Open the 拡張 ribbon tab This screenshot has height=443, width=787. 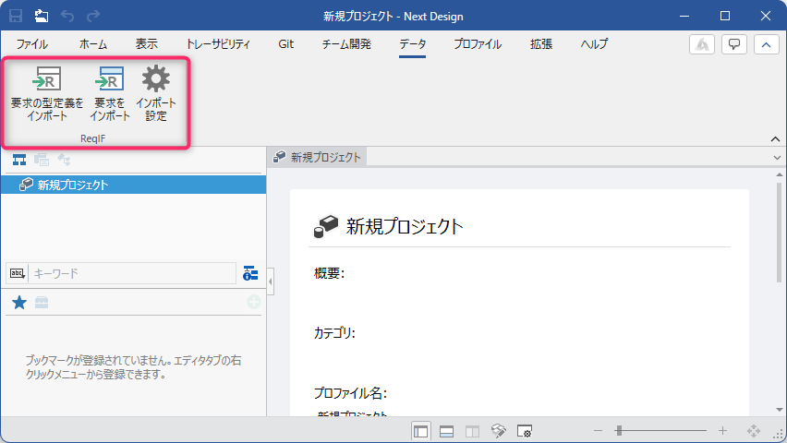pyautogui.click(x=541, y=44)
